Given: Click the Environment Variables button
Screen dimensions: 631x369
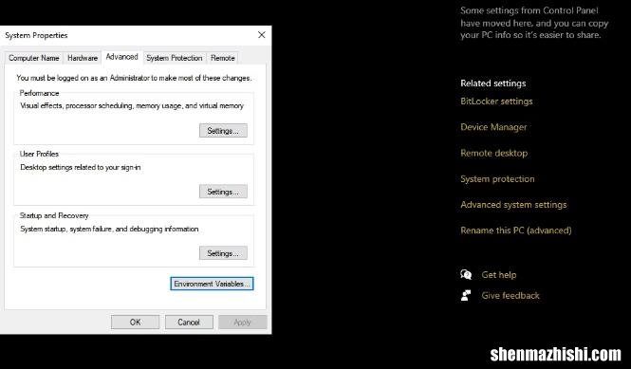Looking at the screenshot, I should coord(212,284).
